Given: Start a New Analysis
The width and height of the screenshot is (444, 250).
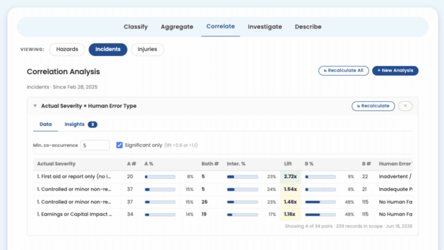Looking at the screenshot, I should tap(395, 71).
